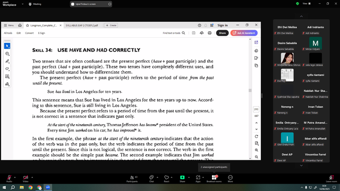The image size is (340, 191).
Task: Activate the zoom marquee tool in left toolbar
Action: tap(7, 54)
